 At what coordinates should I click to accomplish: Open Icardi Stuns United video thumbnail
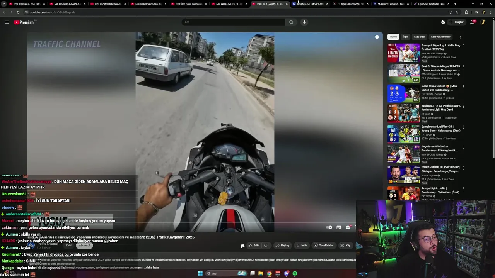404,93
